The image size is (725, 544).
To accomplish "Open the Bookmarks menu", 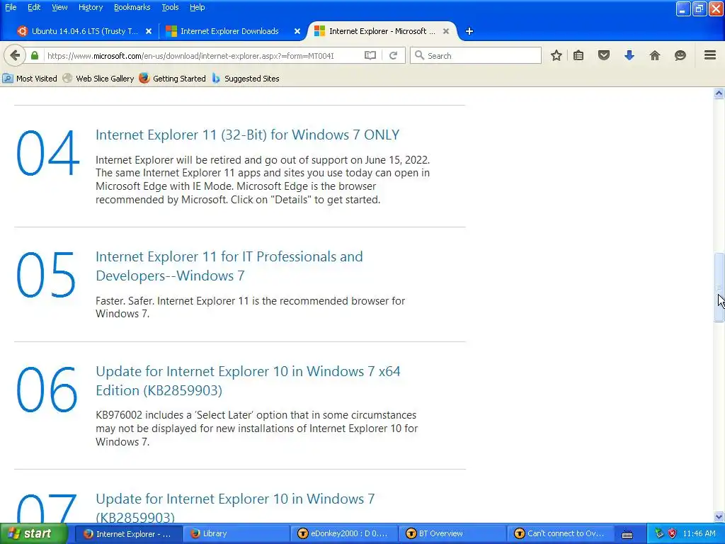I will [132, 7].
